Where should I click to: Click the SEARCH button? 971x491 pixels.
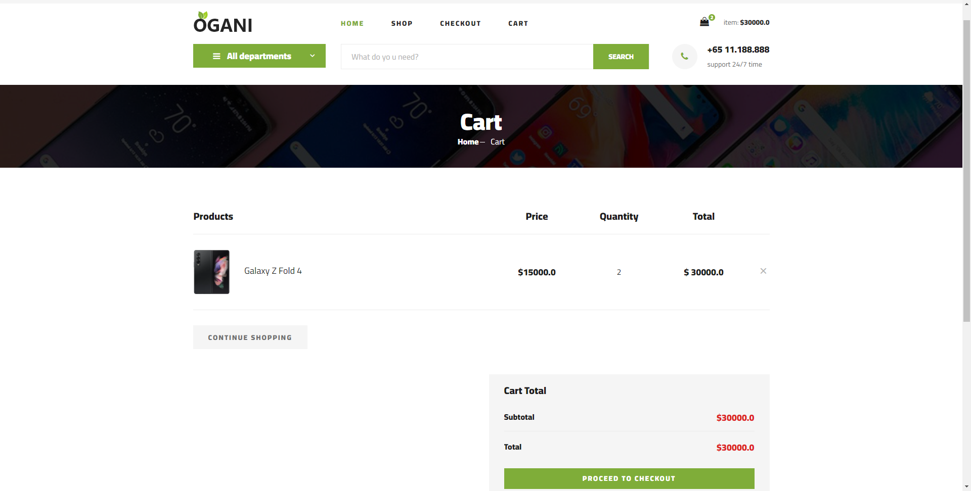coord(621,57)
